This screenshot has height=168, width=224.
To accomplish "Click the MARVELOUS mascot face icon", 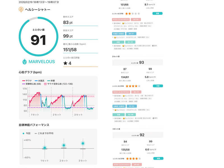I will (x=25, y=62).
